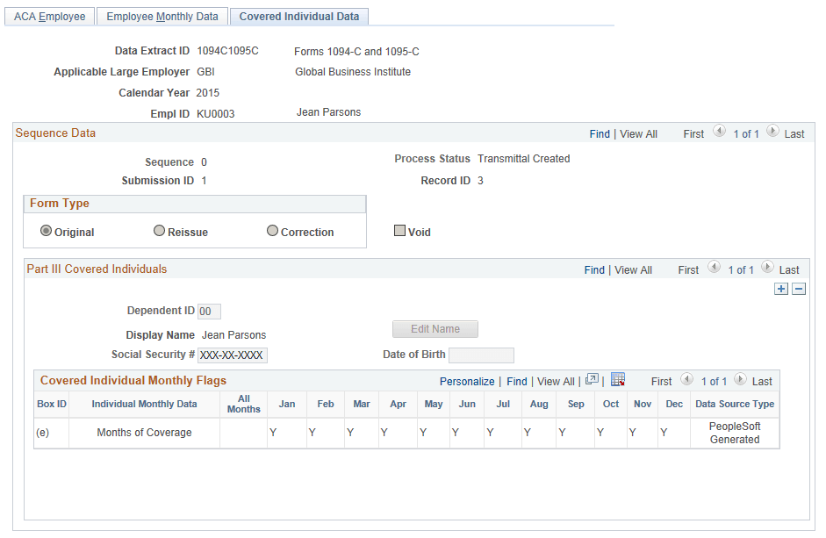Screen dimensions: 826x538
Task: Select the Dependent ID field
Action: coord(210,311)
